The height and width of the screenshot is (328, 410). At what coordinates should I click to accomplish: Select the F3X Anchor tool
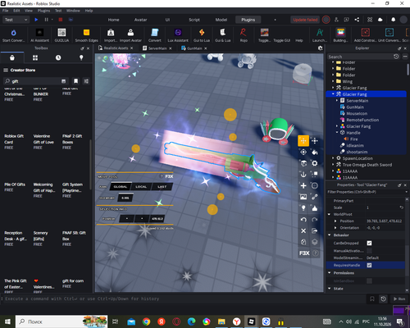click(303, 175)
